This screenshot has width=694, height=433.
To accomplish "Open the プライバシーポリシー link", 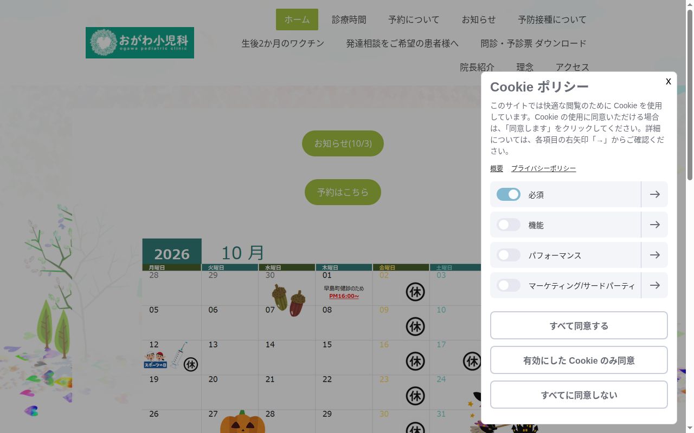I will pos(543,168).
